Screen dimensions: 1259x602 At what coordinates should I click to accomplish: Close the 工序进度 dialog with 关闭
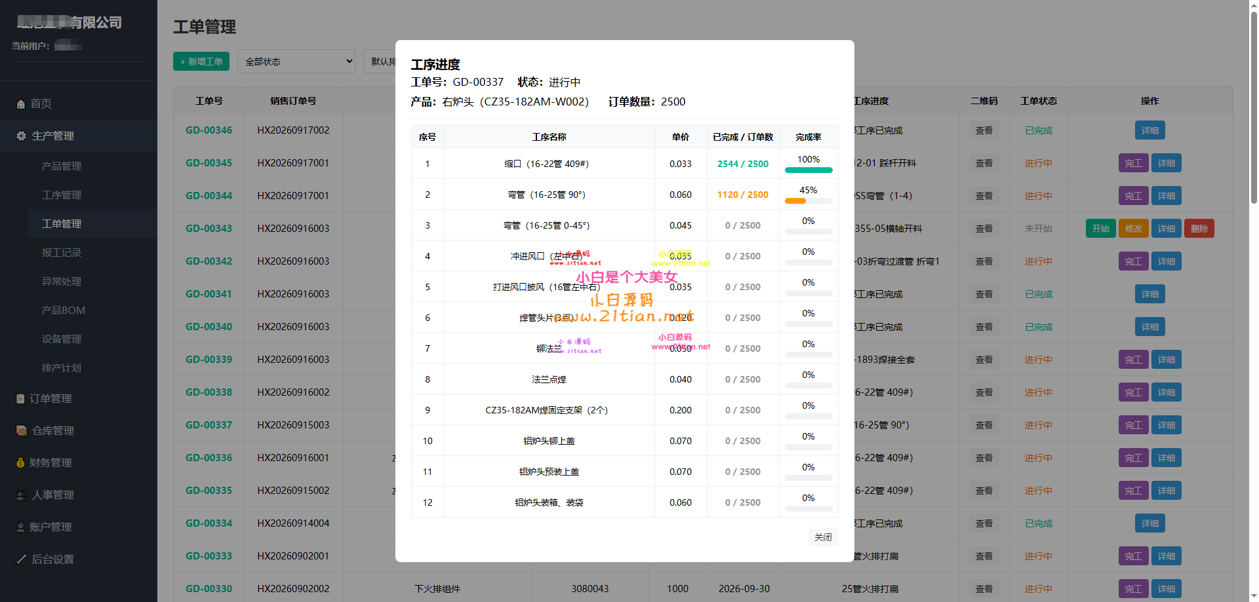tap(823, 537)
